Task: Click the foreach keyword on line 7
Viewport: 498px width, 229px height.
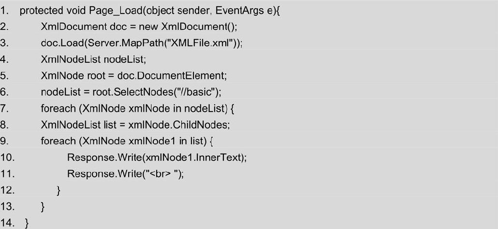Action: (x=58, y=108)
